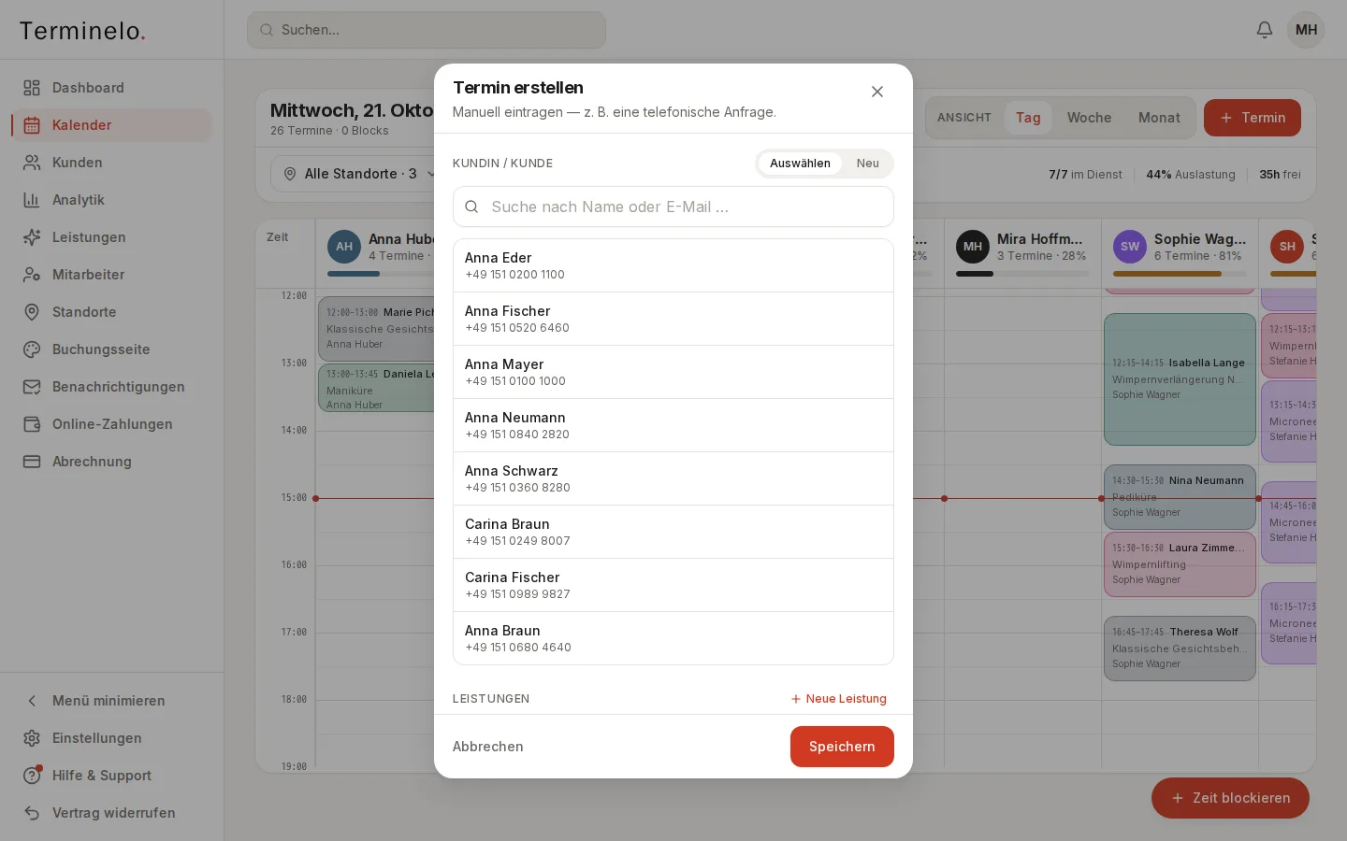Click the Leistungen sparkle icon
This screenshot has height=841, width=1347.
point(32,237)
